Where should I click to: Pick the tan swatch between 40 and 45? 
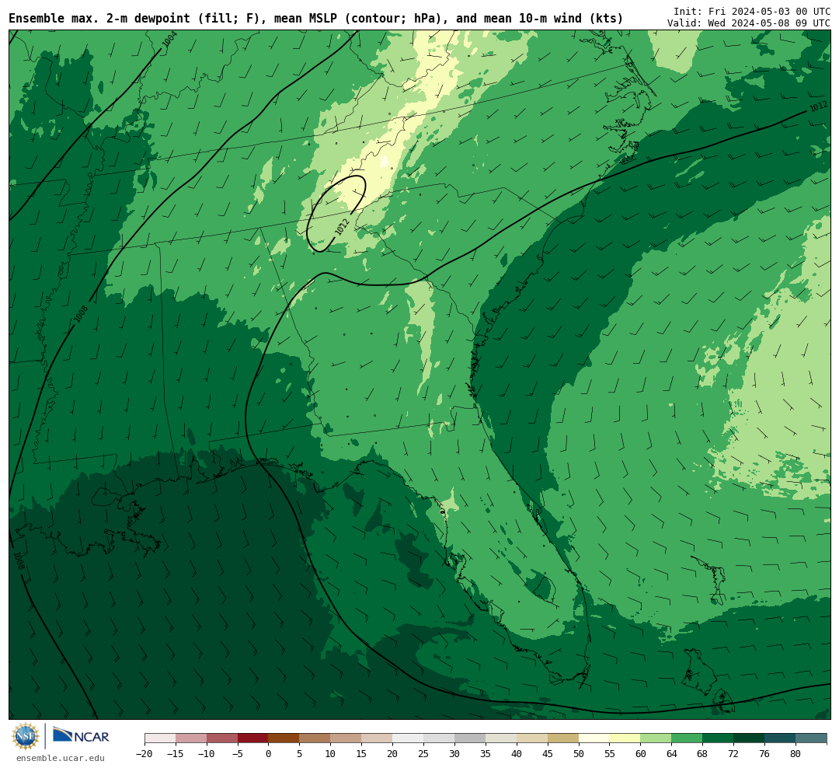[x=532, y=738]
